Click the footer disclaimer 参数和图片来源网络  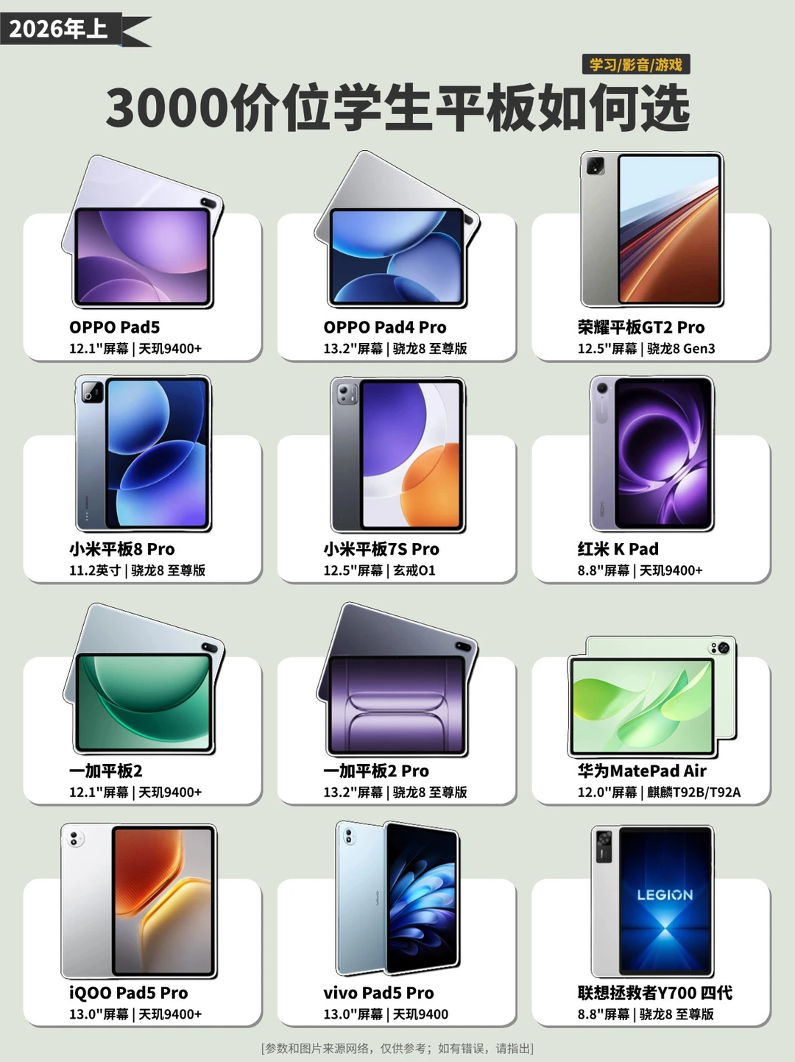[x=397, y=1048]
